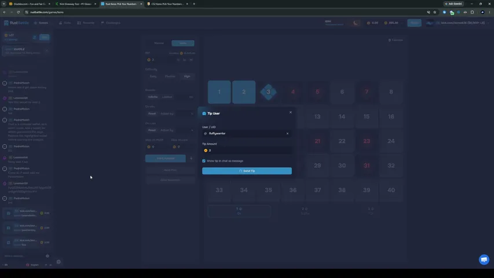Bookmark this page with the star icon
Viewport: 494px width, 278px height.
(x=435, y=12)
